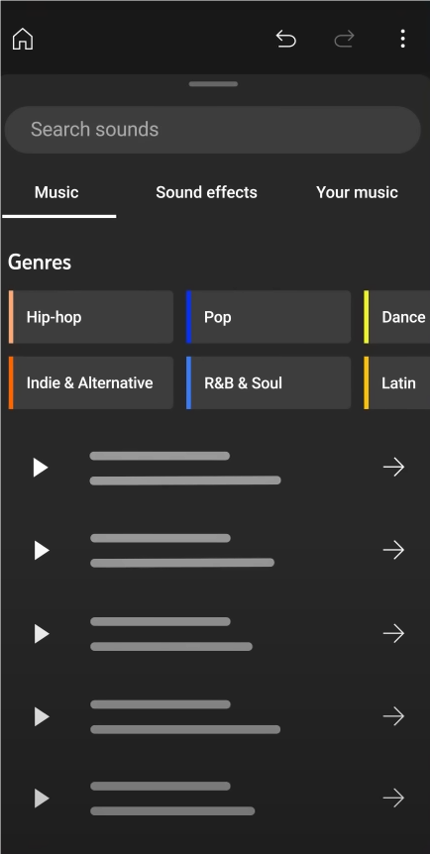
Task: Click the Undo arrow icon
Action: tap(285, 39)
